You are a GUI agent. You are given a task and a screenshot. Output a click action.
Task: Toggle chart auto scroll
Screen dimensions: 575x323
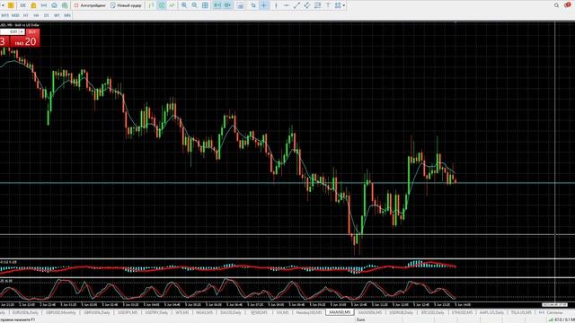click(217, 5)
